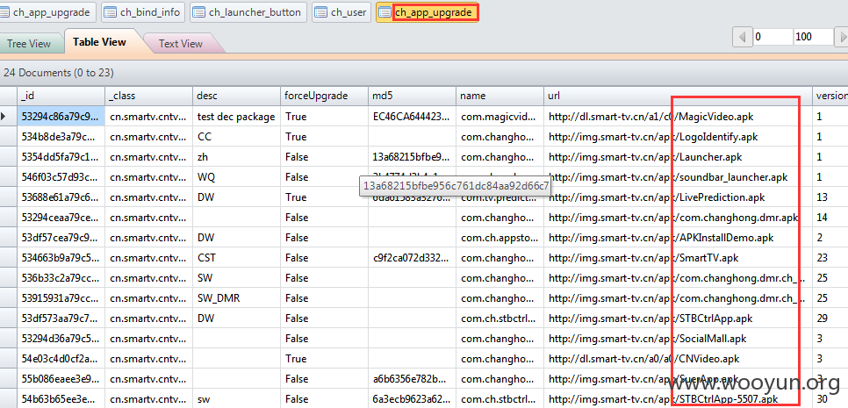Viewport: 848px width, 408px height.
Task: Click the url cell ending SocialMall.apk
Action: 679,339
